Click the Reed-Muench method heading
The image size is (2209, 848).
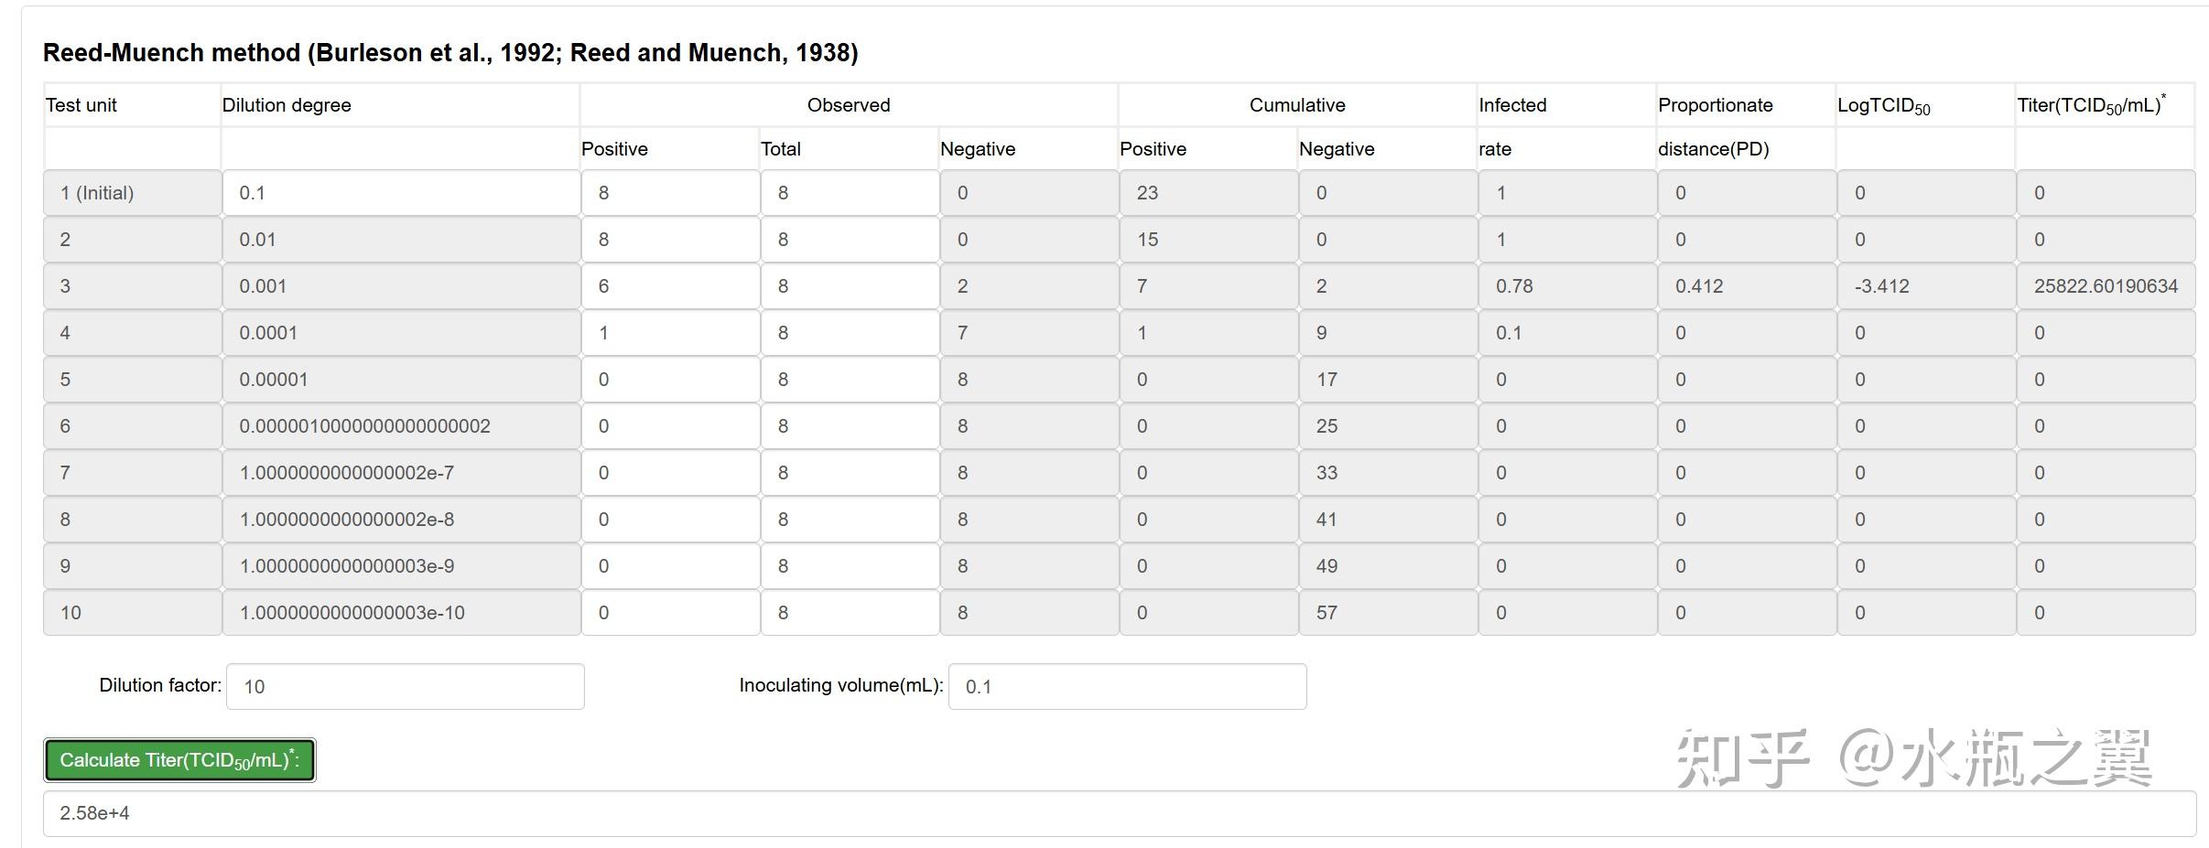click(x=450, y=53)
